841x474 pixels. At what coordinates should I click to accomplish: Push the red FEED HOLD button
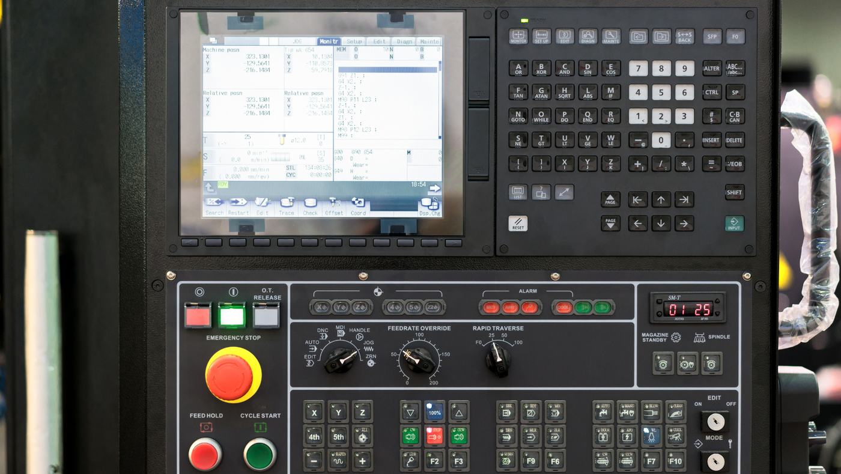pos(205,454)
